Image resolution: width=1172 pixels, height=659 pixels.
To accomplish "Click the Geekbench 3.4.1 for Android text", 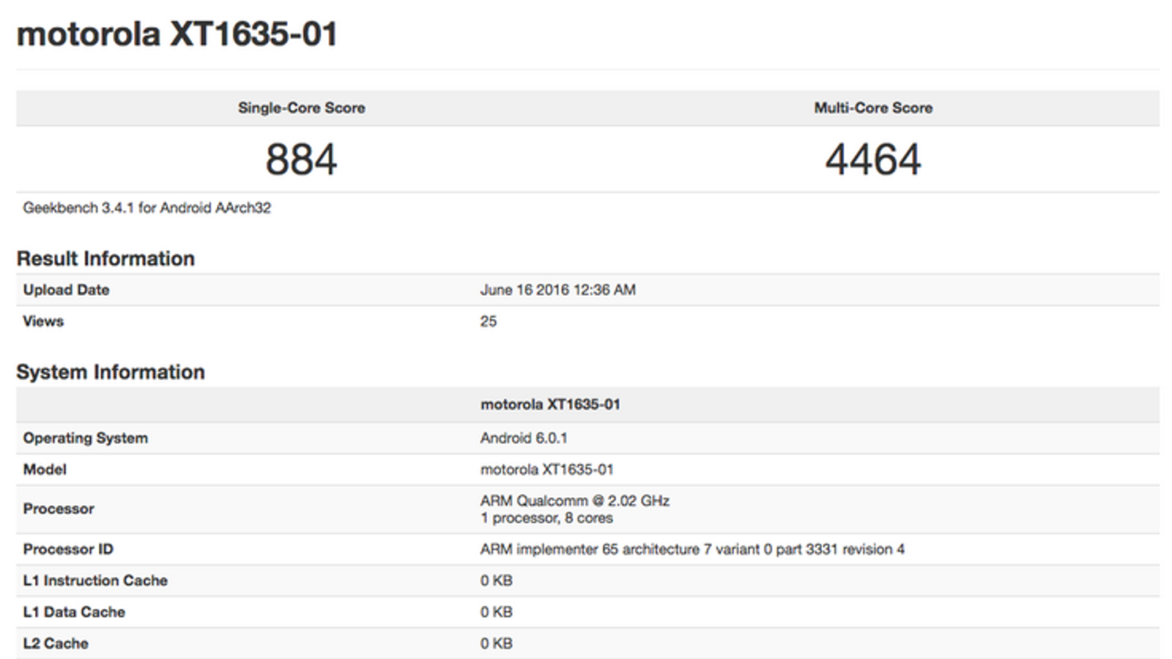I will coord(146,208).
